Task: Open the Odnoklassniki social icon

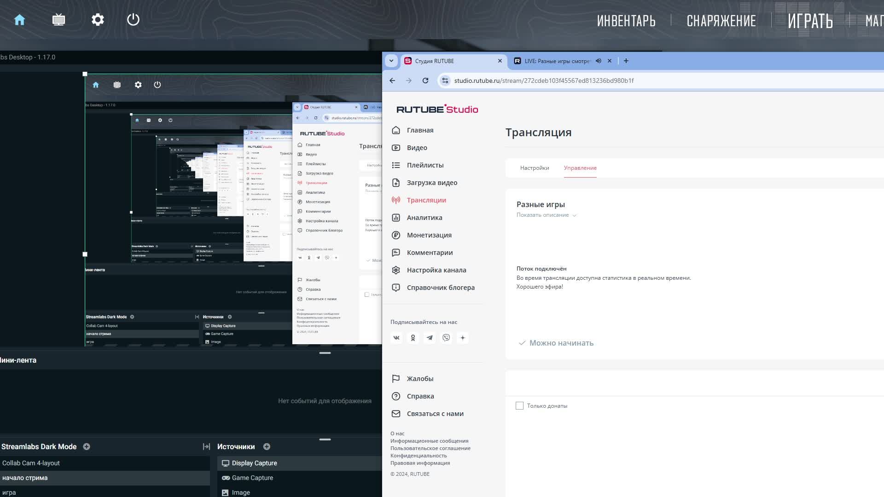Action: pyautogui.click(x=413, y=338)
